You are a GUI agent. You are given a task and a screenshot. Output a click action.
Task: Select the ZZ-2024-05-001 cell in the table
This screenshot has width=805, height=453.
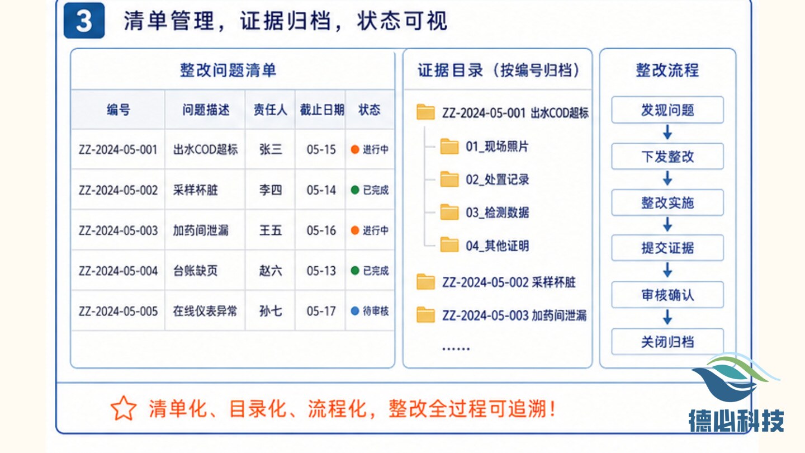click(x=118, y=150)
